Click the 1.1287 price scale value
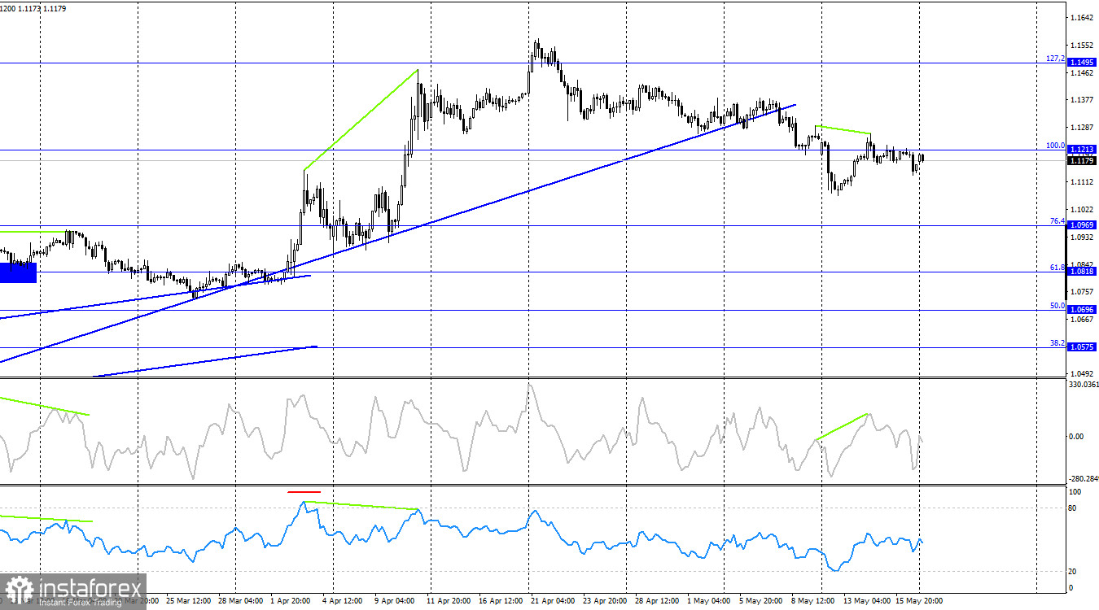The image size is (1099, 610). [1083, 129]
